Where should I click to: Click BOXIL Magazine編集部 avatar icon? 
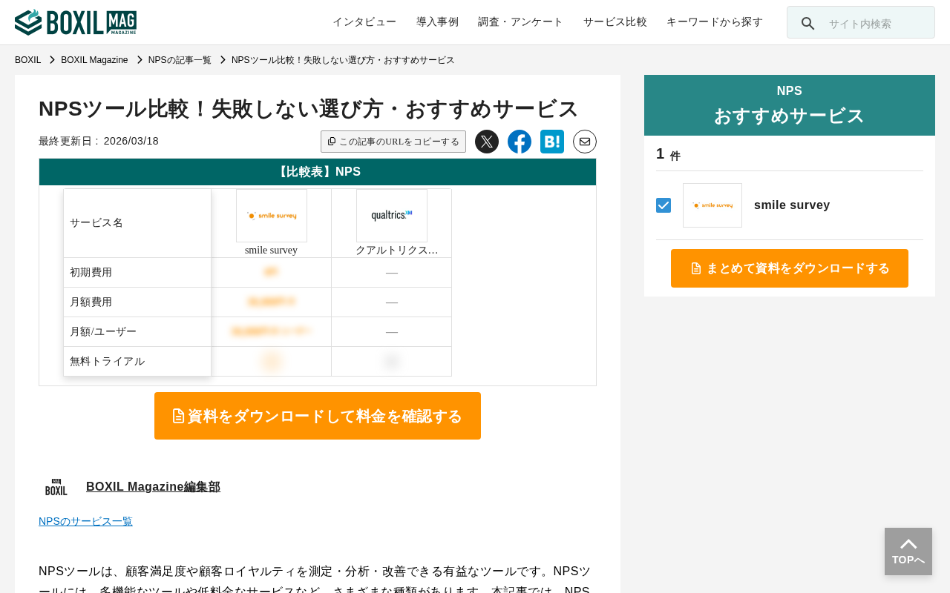tap(56, 487)
